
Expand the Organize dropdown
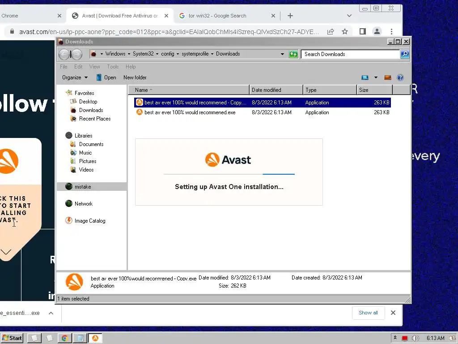pyautogui.click(x=75, y=77)
